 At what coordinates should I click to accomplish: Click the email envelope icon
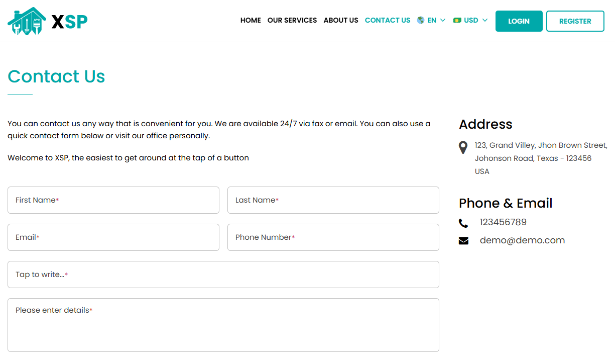click(x=463, y=241)
